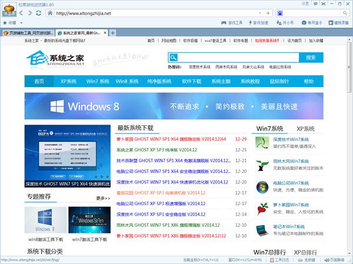Click the 网站地图 top link
The image size is (353, 264).
(x=169, y=41)
